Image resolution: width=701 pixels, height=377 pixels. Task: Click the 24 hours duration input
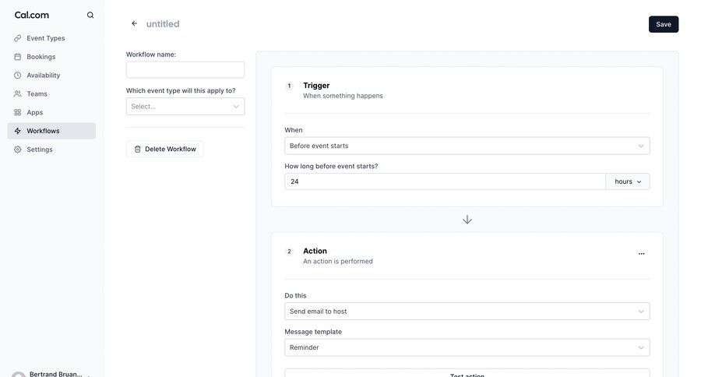(444, 181)
